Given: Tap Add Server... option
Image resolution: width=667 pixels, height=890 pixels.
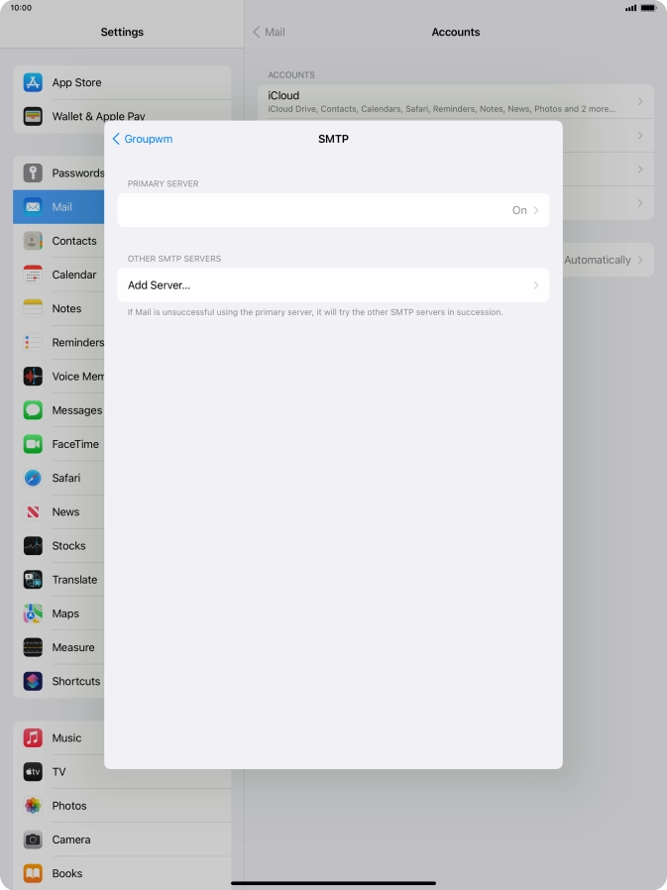Looking at the screenshot, I should 160,285.
